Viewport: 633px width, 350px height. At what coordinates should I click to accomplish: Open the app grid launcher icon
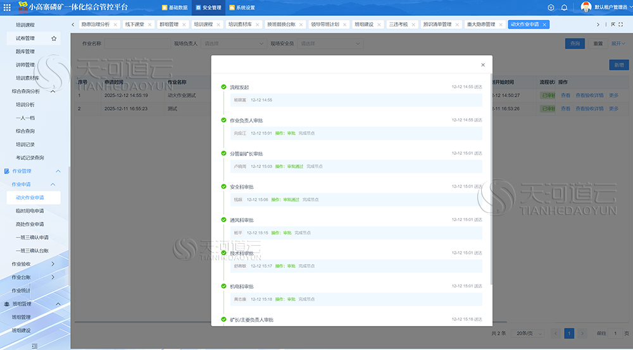click(x=7, y=7)
